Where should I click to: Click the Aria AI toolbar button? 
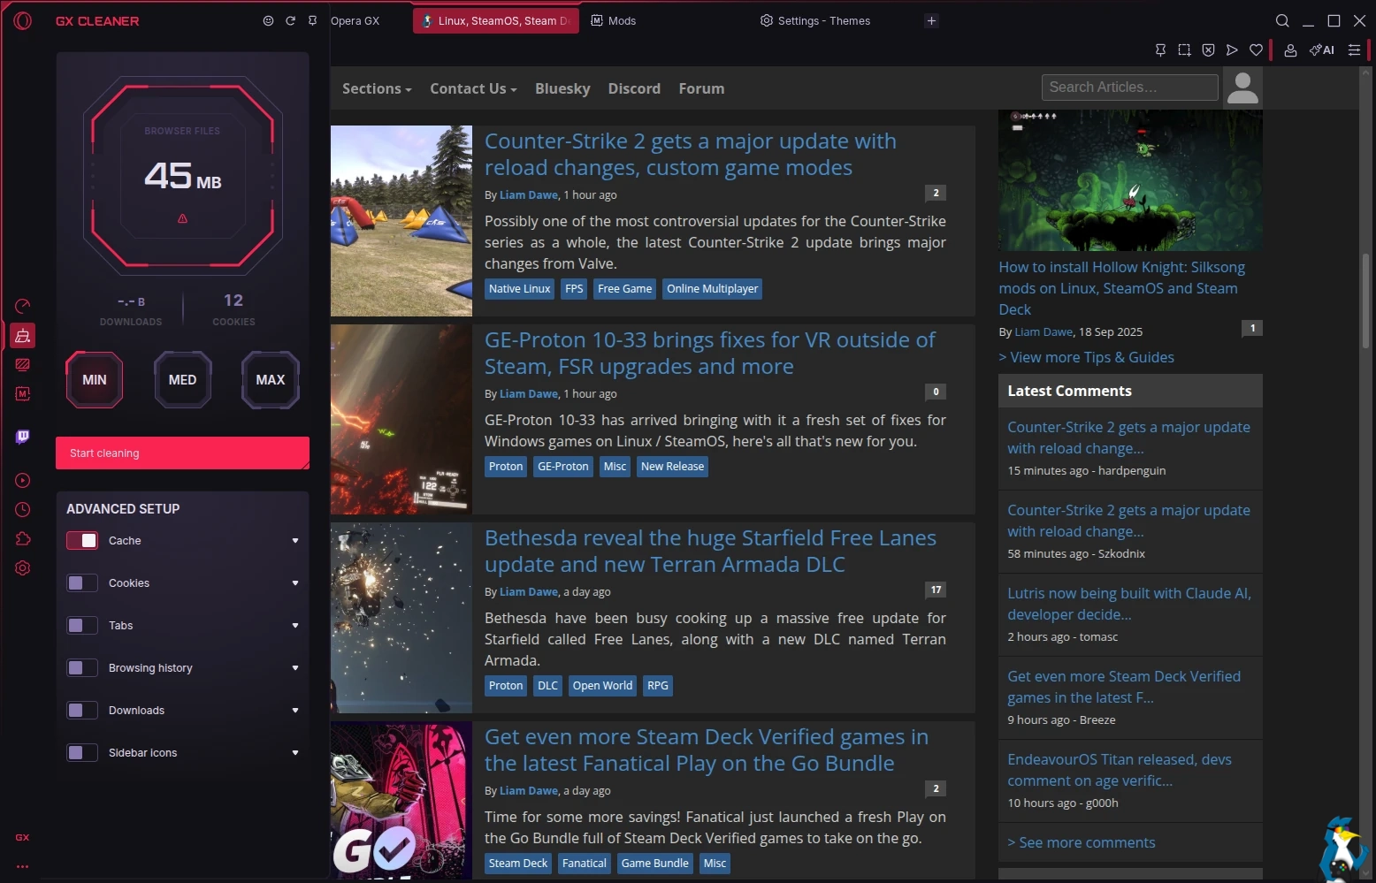[1322, 50]
